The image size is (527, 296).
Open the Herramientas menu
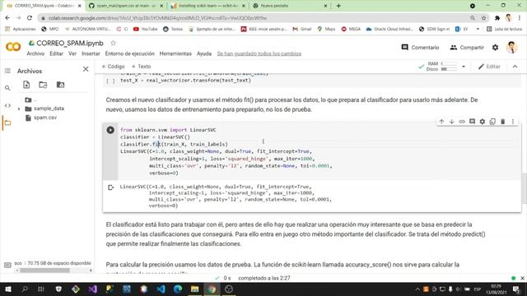(x=175, y=53)
